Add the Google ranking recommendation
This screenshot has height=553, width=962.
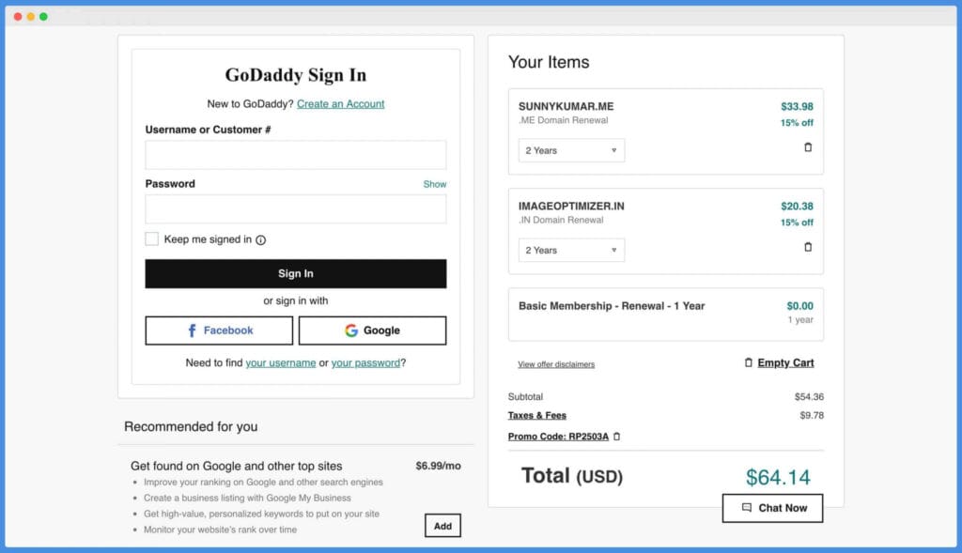click(442, 526)
